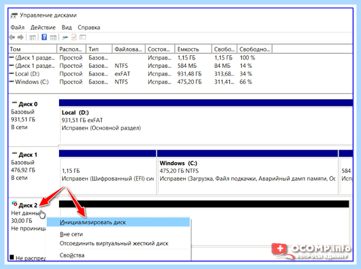
Task: Sort by the Свобо... column header
Action: point(224,49)
